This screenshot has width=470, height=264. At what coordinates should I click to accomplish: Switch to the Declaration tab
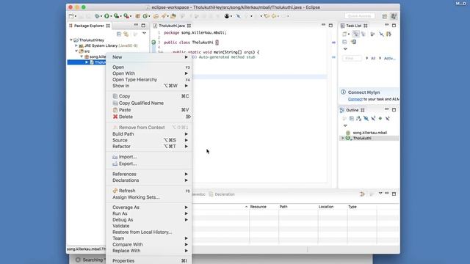pyautogui.click(x=222, y=194)
